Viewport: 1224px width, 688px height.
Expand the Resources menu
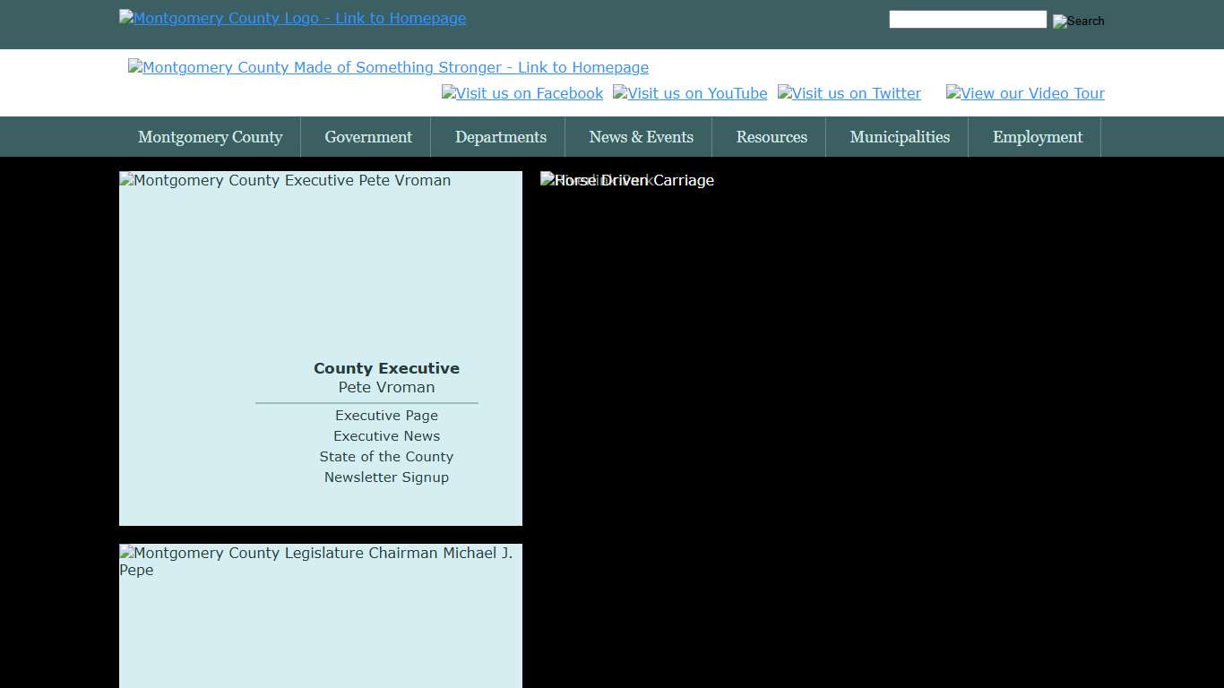[771, 137]
